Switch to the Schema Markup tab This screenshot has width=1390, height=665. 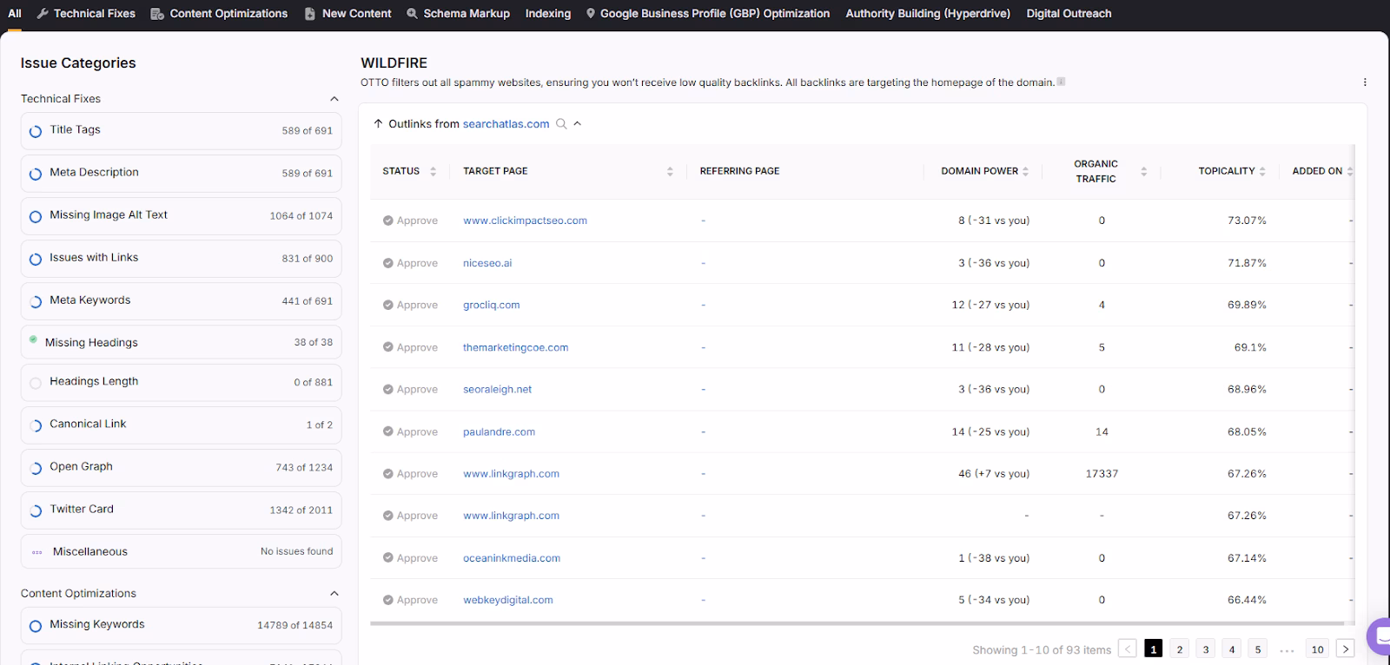coord(458,14)
